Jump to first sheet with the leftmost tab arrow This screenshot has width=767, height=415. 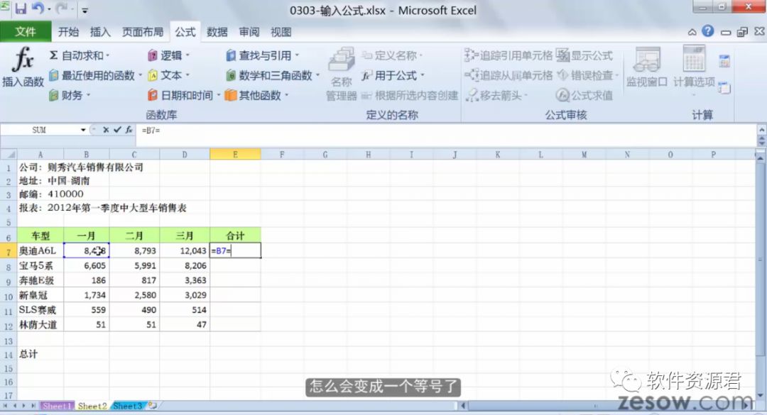click(6, 406)
